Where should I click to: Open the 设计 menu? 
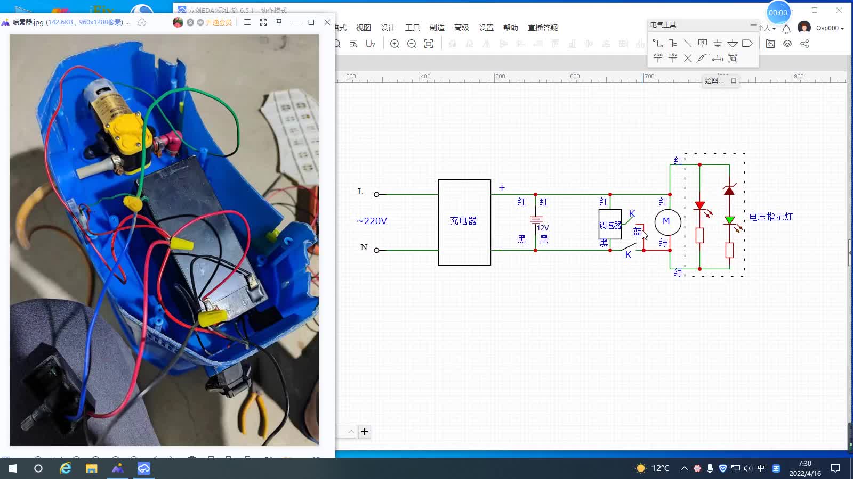click(x=388, y=28)
